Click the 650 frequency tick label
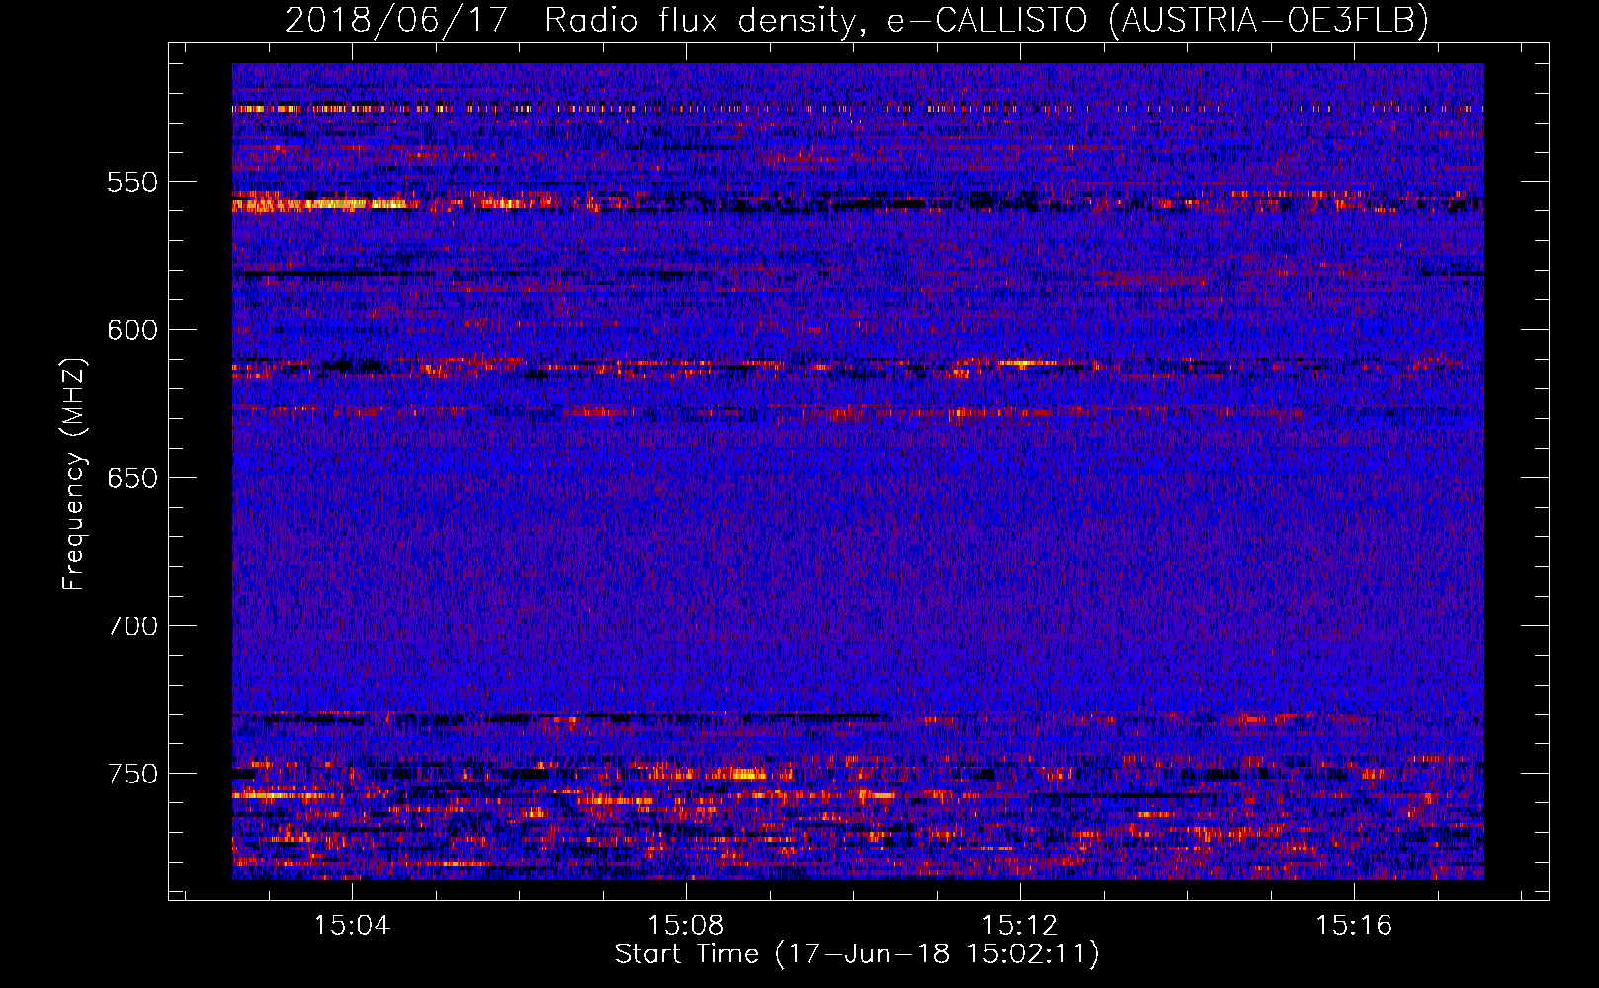 [132, 478]
